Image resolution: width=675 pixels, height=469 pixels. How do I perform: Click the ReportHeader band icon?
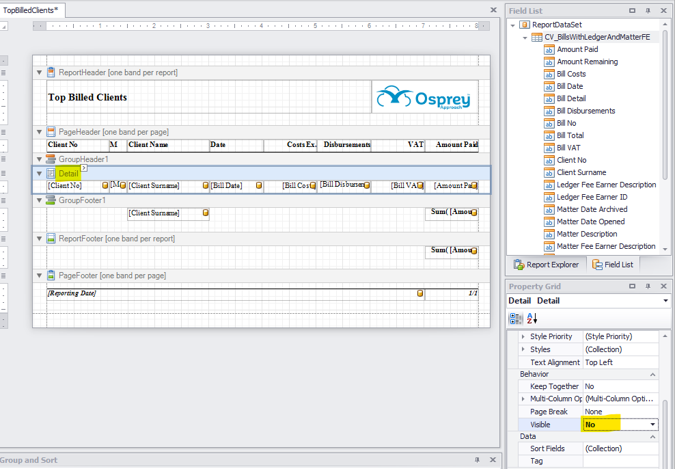[51, 72]
